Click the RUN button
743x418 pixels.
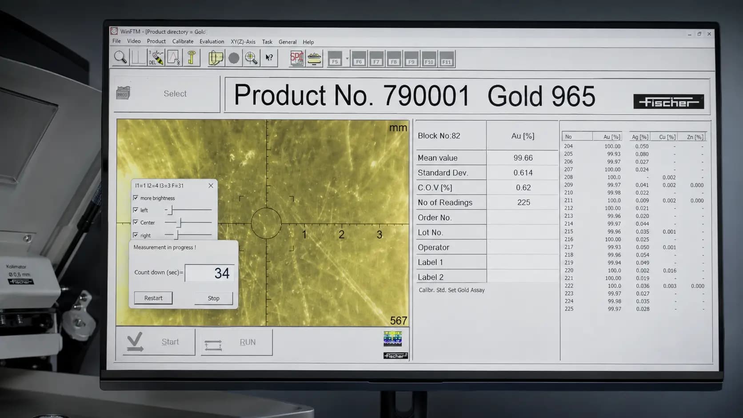[x=237, y=342]
